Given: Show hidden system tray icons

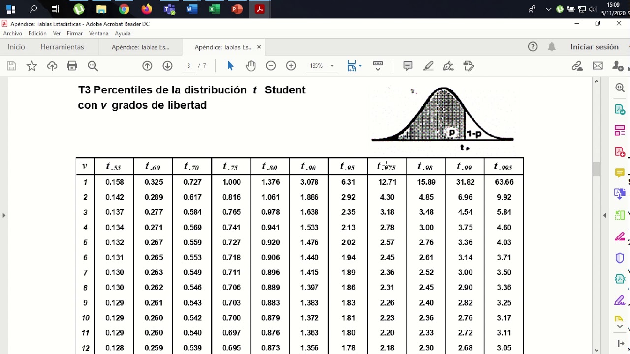Looking at the screenshot, I should coord(548,9).
